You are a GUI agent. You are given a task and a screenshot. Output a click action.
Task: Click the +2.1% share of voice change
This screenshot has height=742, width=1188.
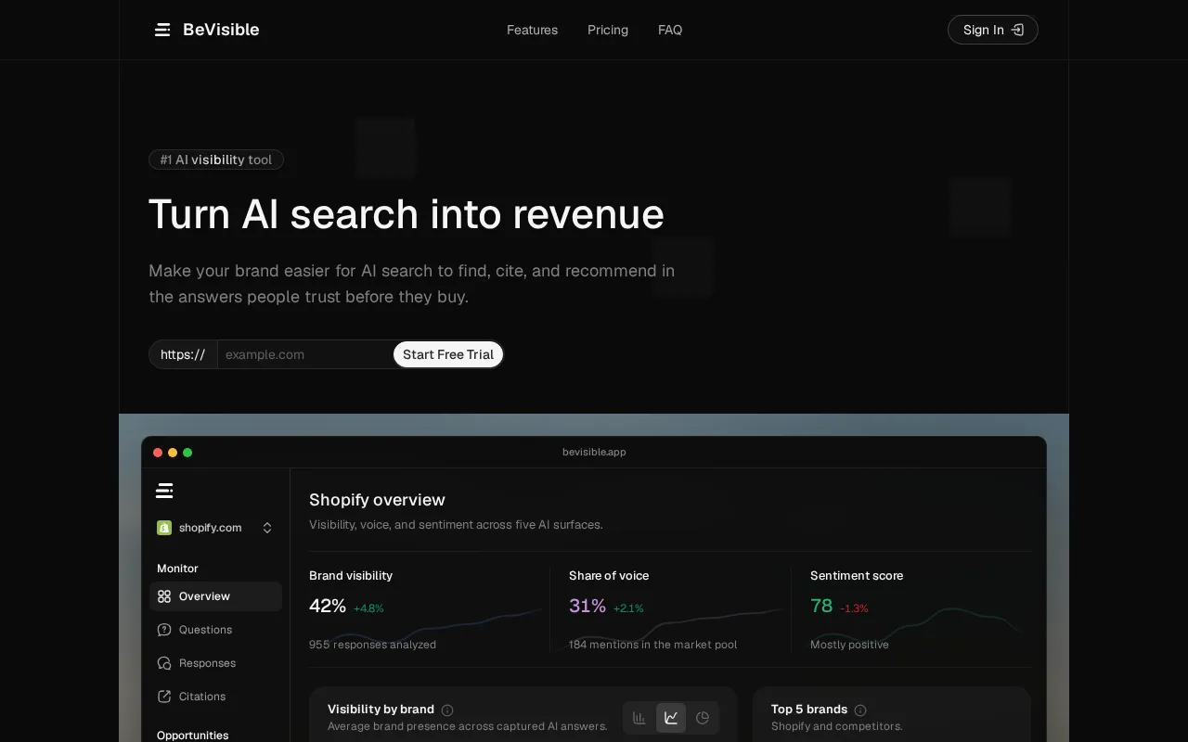[628, 608]
